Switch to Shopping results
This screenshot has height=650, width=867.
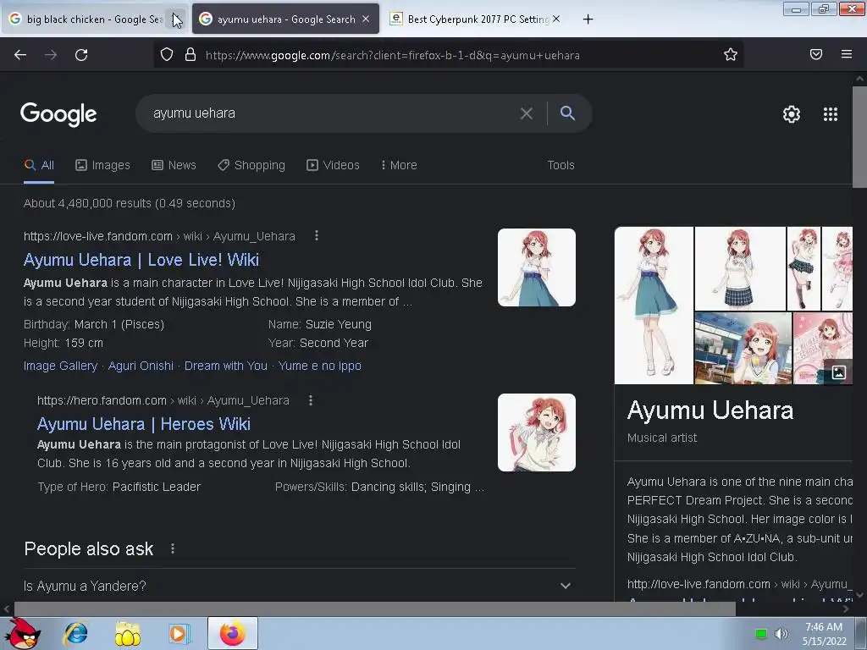pos(251,165)
